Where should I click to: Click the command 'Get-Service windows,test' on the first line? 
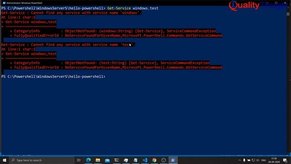click(133, 8)
